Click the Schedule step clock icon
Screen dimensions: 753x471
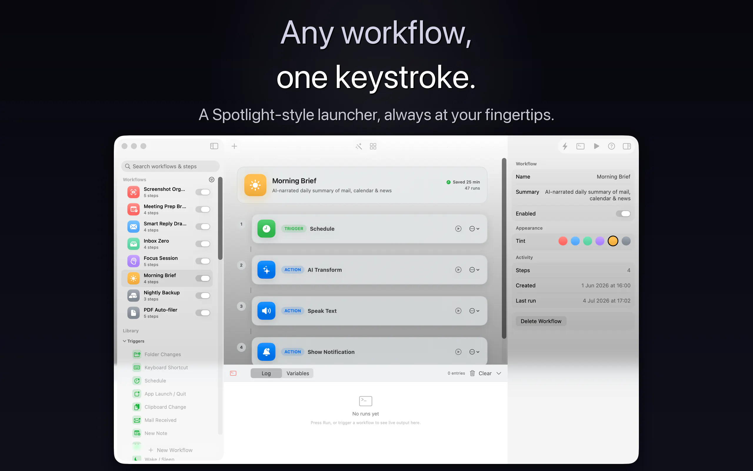click(x=266, y=229)
